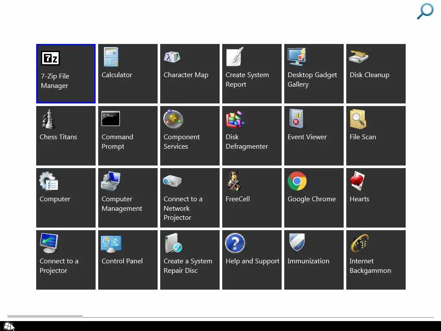Click the "Create a System Repair Disc" label
This screenshot has width=441, height=331.
pyautogui.click(x=188, y=266)
